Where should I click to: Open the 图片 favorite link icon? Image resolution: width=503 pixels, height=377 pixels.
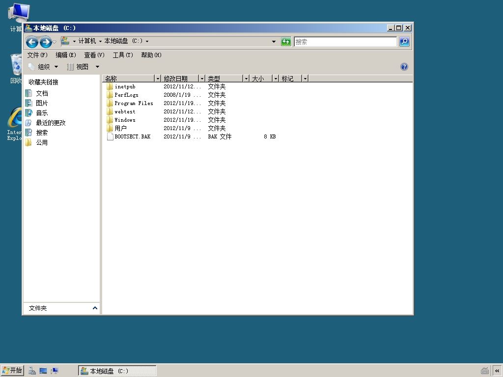pos(28,103)
